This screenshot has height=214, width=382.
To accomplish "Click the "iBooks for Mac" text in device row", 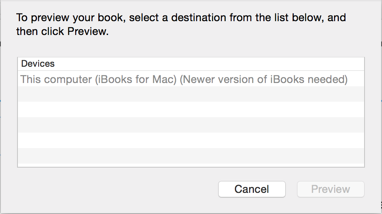I will 136,79.
